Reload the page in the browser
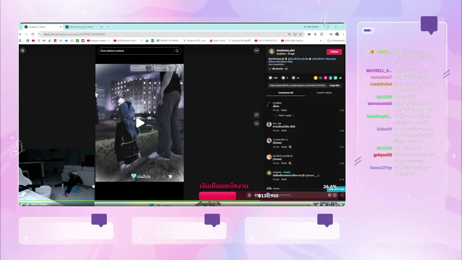Image resolution: width=462 pixels, height=260 pixels. [33, 34]
